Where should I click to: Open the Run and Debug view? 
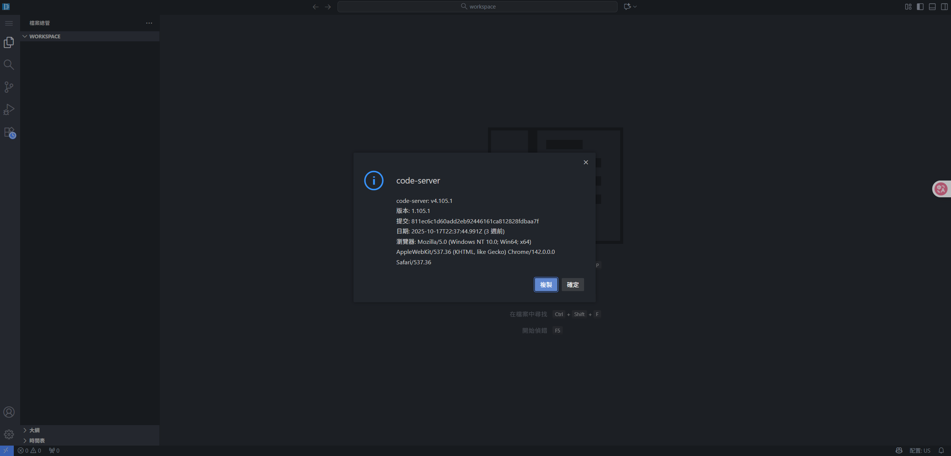(9, 109)
